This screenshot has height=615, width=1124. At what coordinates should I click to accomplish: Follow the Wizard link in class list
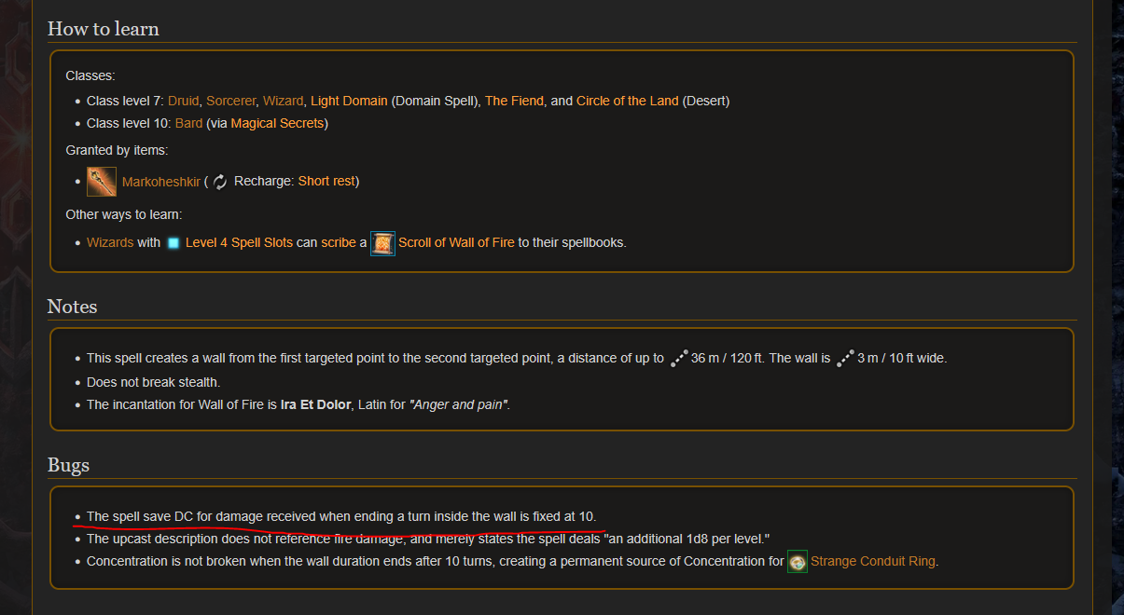click(x=283, y=101)
